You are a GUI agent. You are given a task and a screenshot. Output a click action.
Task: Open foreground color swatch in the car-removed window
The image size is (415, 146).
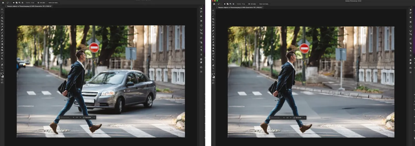(213, 76)
